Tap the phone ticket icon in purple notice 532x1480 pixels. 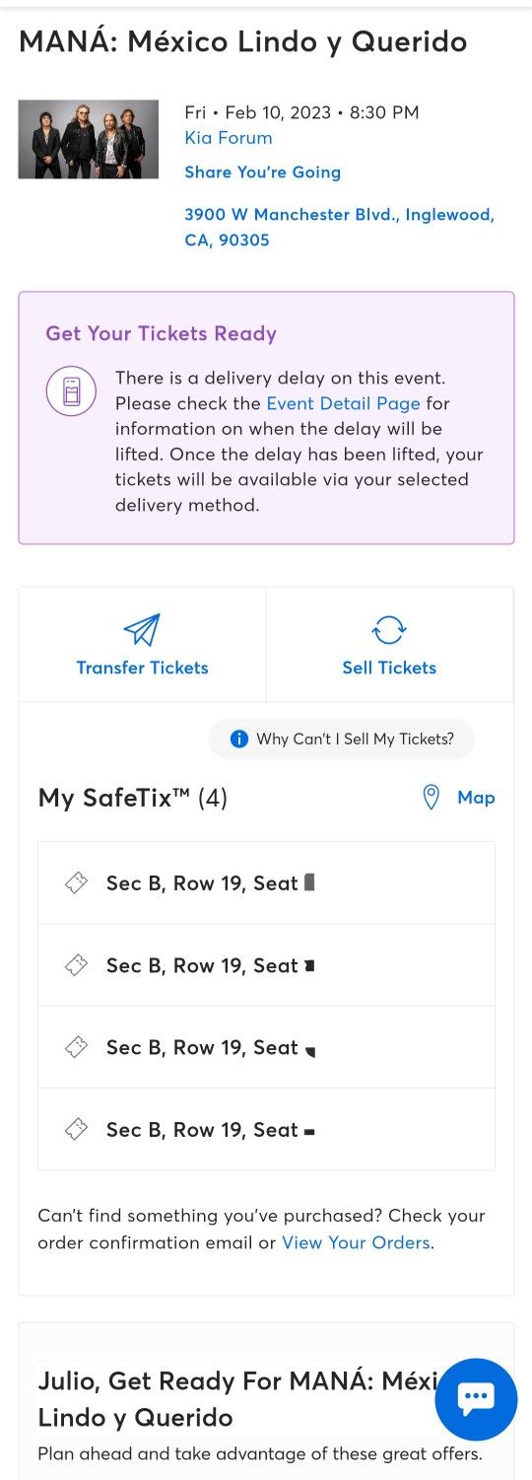(x=71, y=391)
